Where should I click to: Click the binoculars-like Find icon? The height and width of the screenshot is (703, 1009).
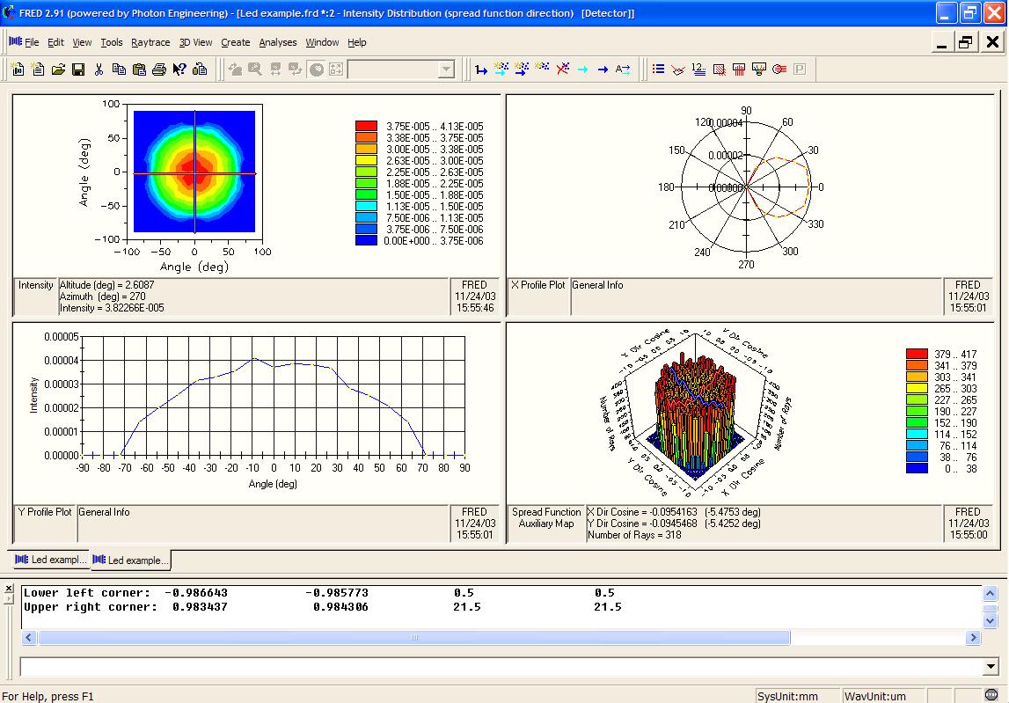click(x=200, y=69)
